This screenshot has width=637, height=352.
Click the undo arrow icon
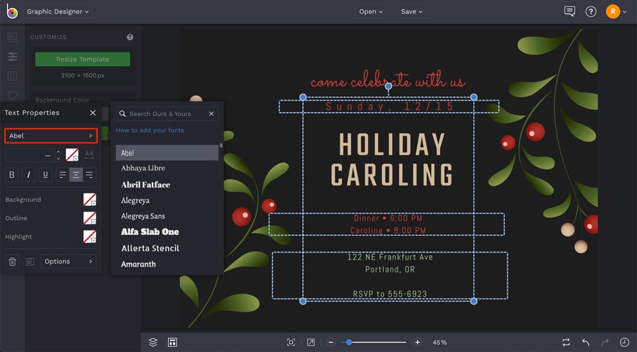point(586,343)
